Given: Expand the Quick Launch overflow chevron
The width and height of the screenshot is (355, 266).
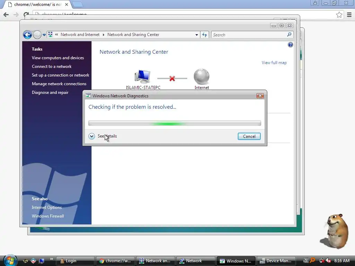Looking at the screenshot, I should (51, 259).
